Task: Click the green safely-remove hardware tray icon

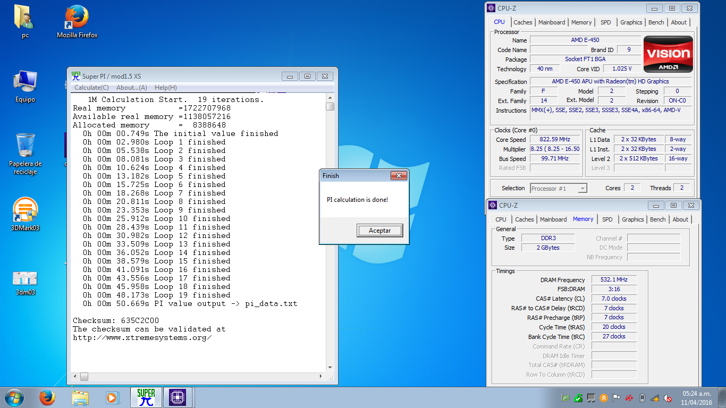Action: click(578, 398)
